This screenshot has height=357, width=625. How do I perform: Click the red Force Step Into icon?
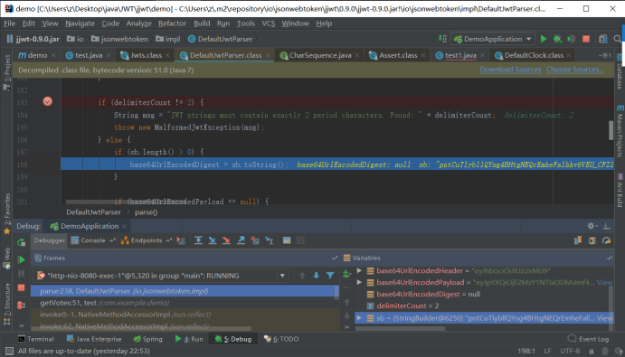coord(226,240)
